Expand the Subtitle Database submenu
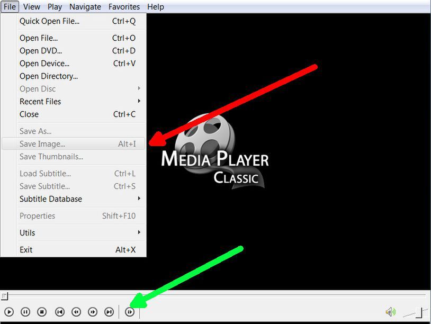Viewport: 431px width, 324px height. coord(74,199)
